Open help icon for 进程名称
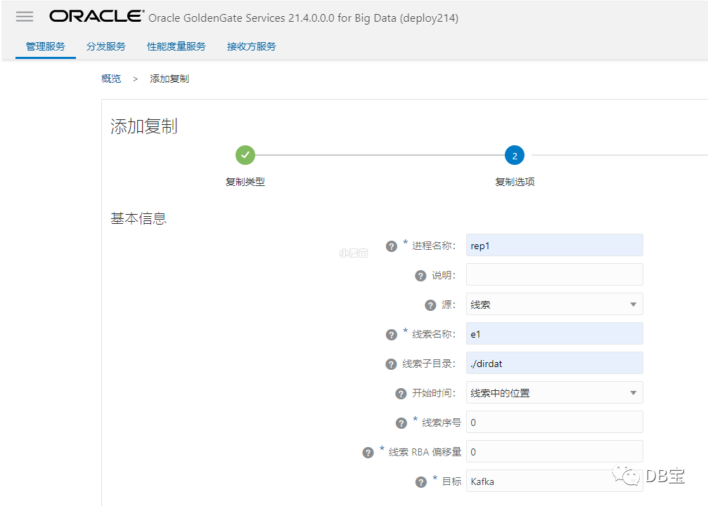The width and height of the screenshot is (708, 506). pyautogui.click(x=392, y=246)
